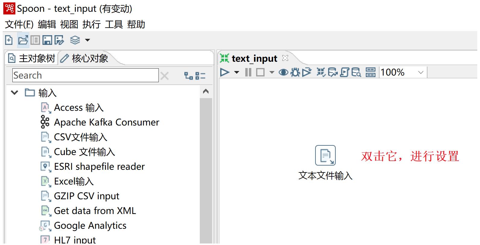Image resolution: width=480 pixels, height=245 pixels.
Task: Save the transformation with the floppy icon
Action: [47, 40]
